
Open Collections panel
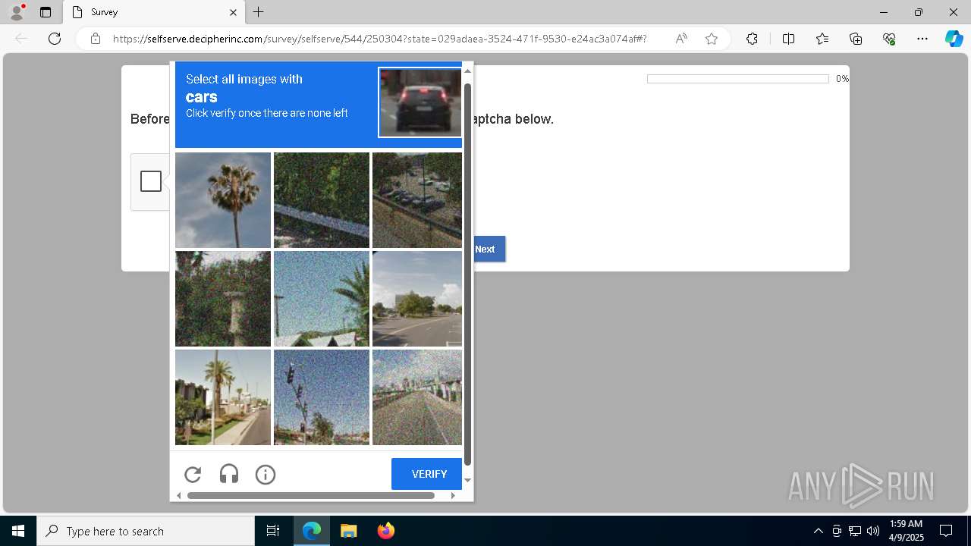856,39
